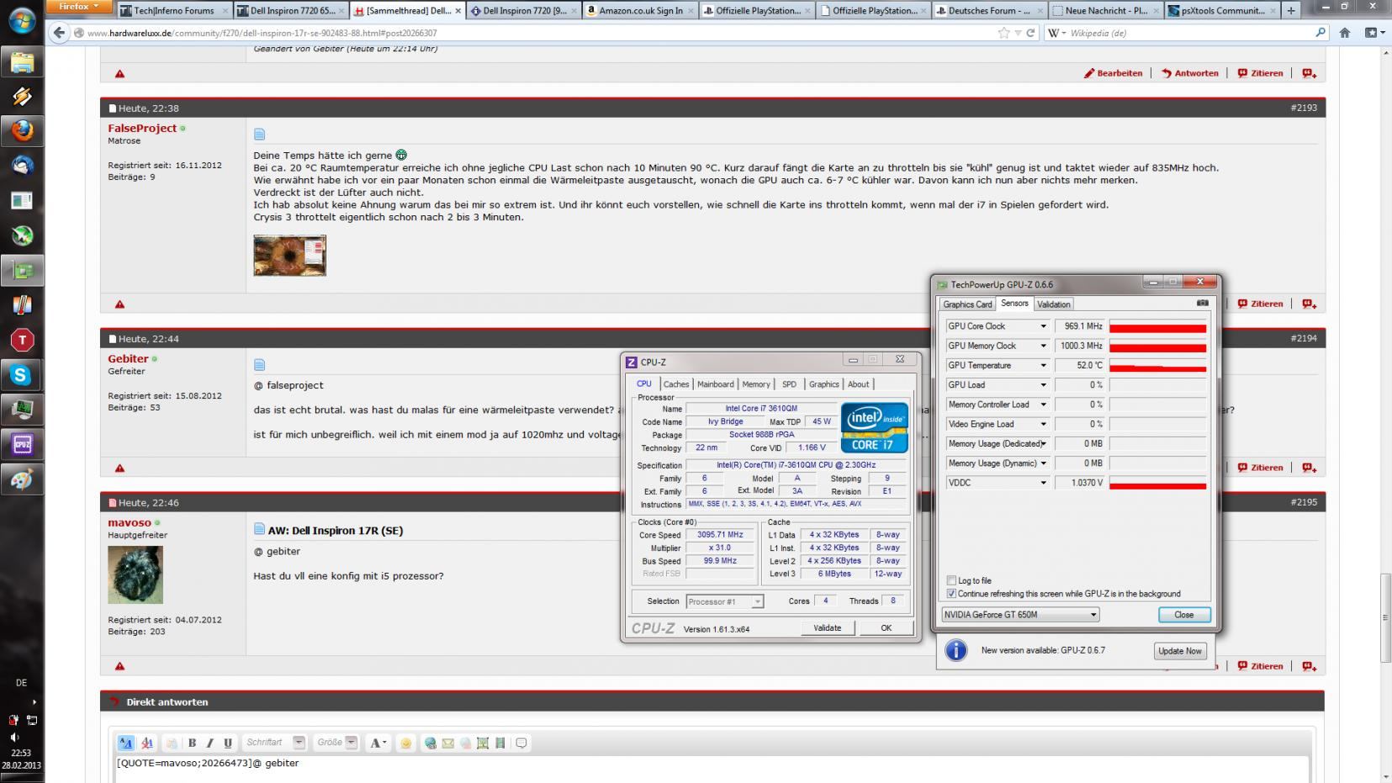
Task: Reload the page in Firefox
Action: (x=1030, y=33)
